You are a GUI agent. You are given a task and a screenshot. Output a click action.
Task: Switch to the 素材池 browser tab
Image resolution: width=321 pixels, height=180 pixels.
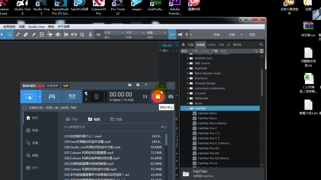coord(237,45)
